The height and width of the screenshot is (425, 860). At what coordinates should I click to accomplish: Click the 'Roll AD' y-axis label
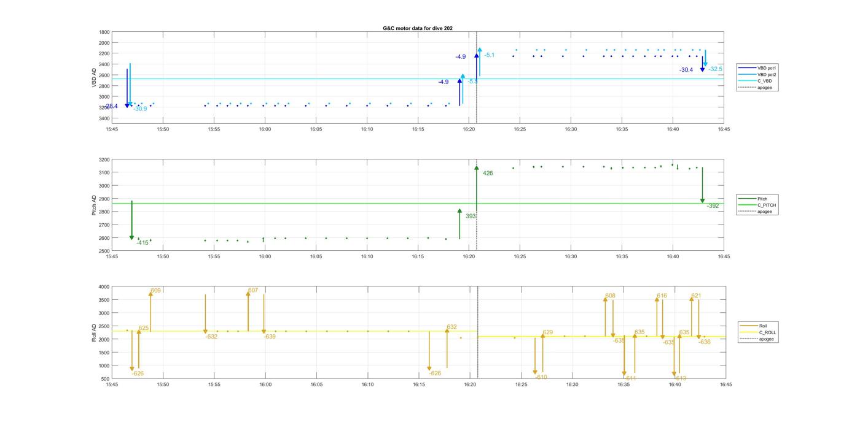click(95, 332)
